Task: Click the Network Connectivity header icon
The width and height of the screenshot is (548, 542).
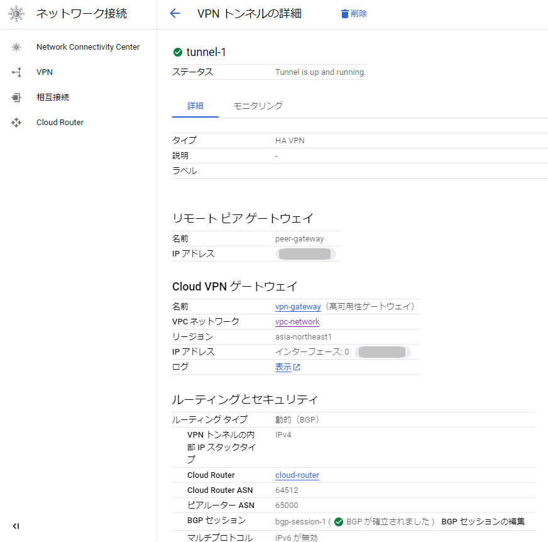Action: click(16, 14)
